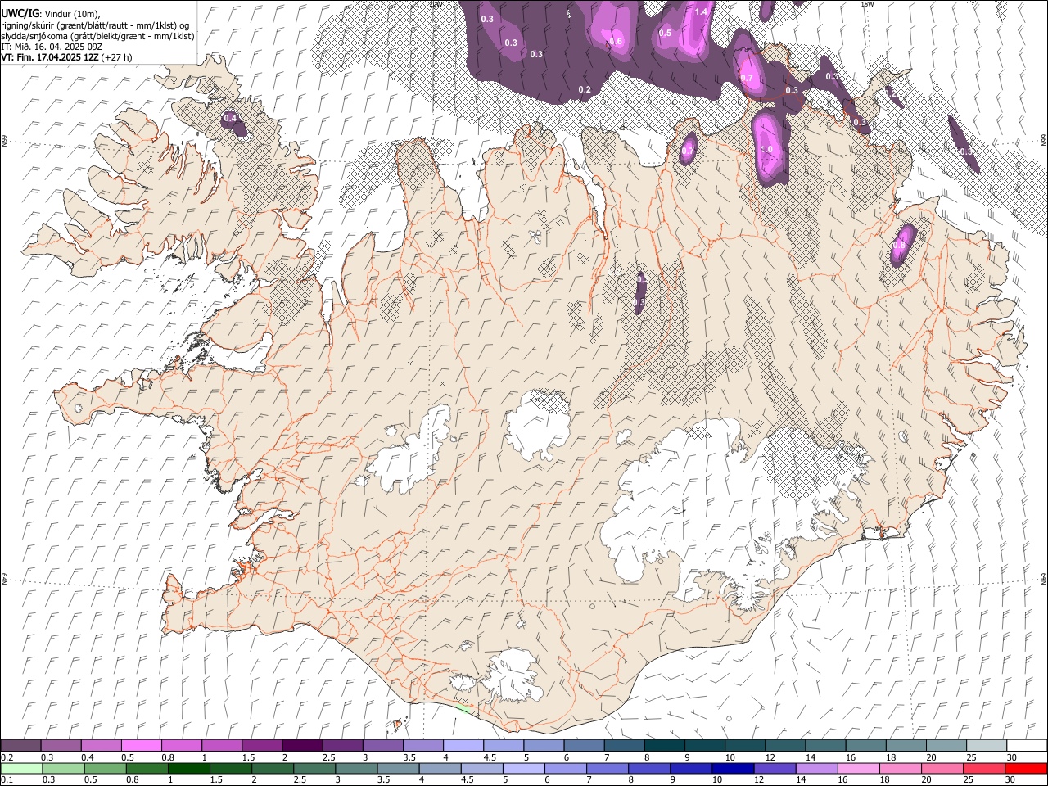Click the "1.4" snowfall value on the map
This screenshot has width=1048, height=786.
point(701,11)
